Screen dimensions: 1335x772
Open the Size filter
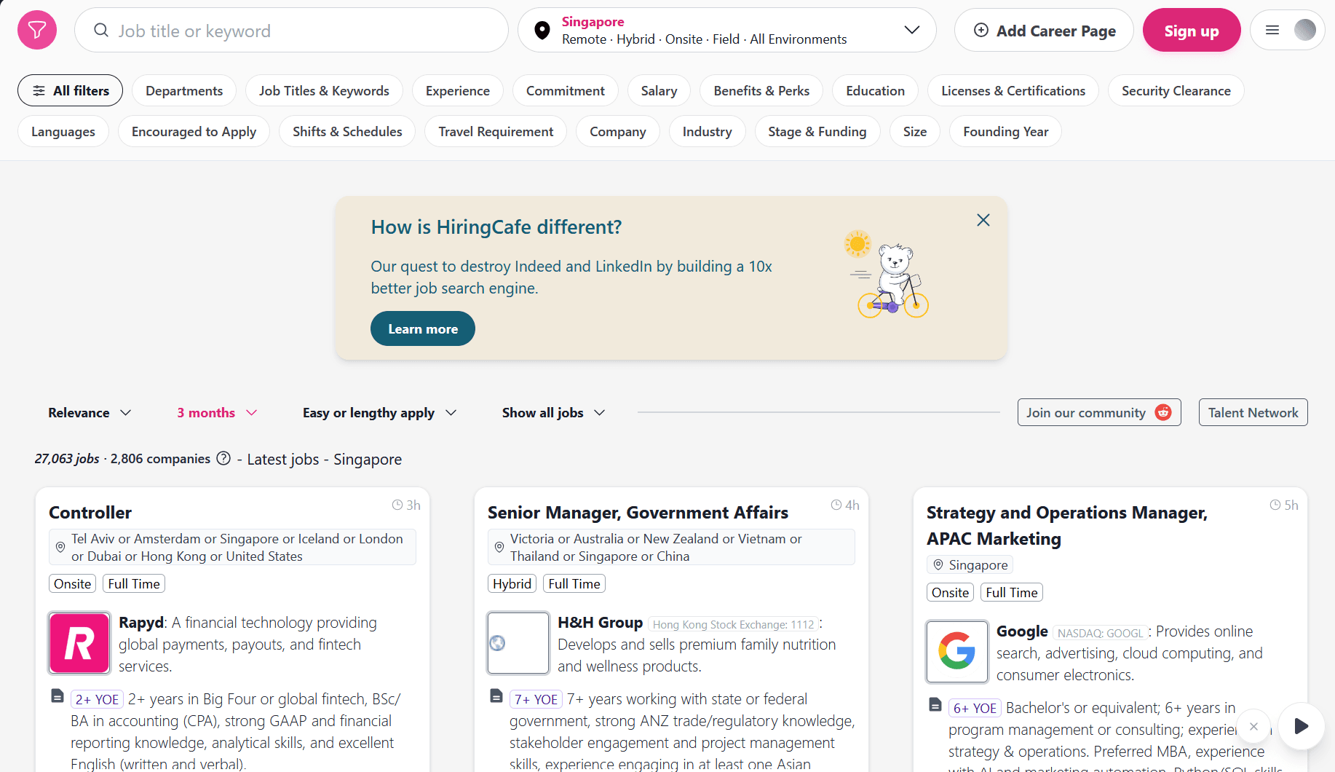click(x=915, y=131)
